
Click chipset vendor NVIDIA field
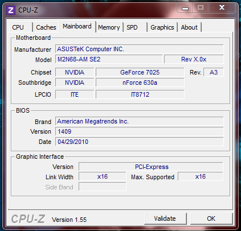75,72
